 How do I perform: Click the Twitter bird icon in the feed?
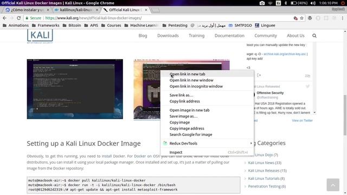point(308,87)
